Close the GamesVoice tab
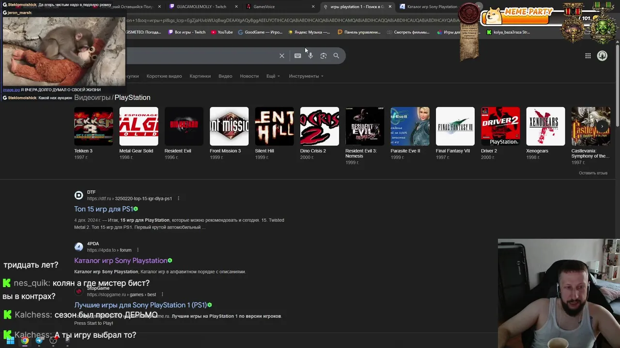The height and width of the screenshot is (348, 620). (x=313, y=7)
